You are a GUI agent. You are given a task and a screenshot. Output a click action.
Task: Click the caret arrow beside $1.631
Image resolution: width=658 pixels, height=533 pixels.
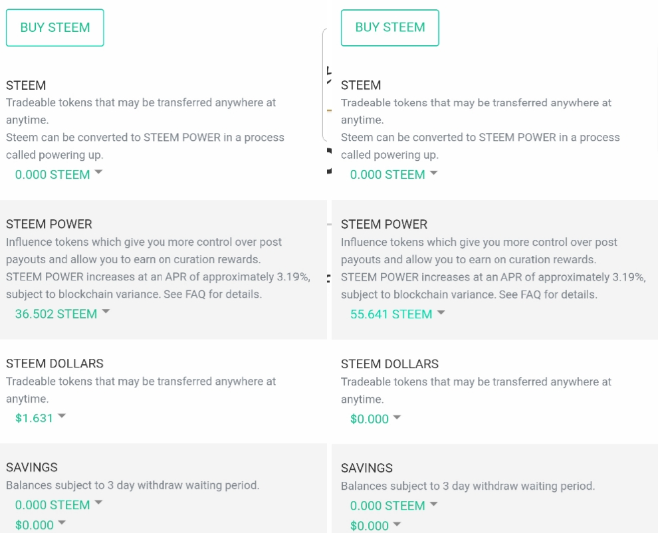point(62,415)
